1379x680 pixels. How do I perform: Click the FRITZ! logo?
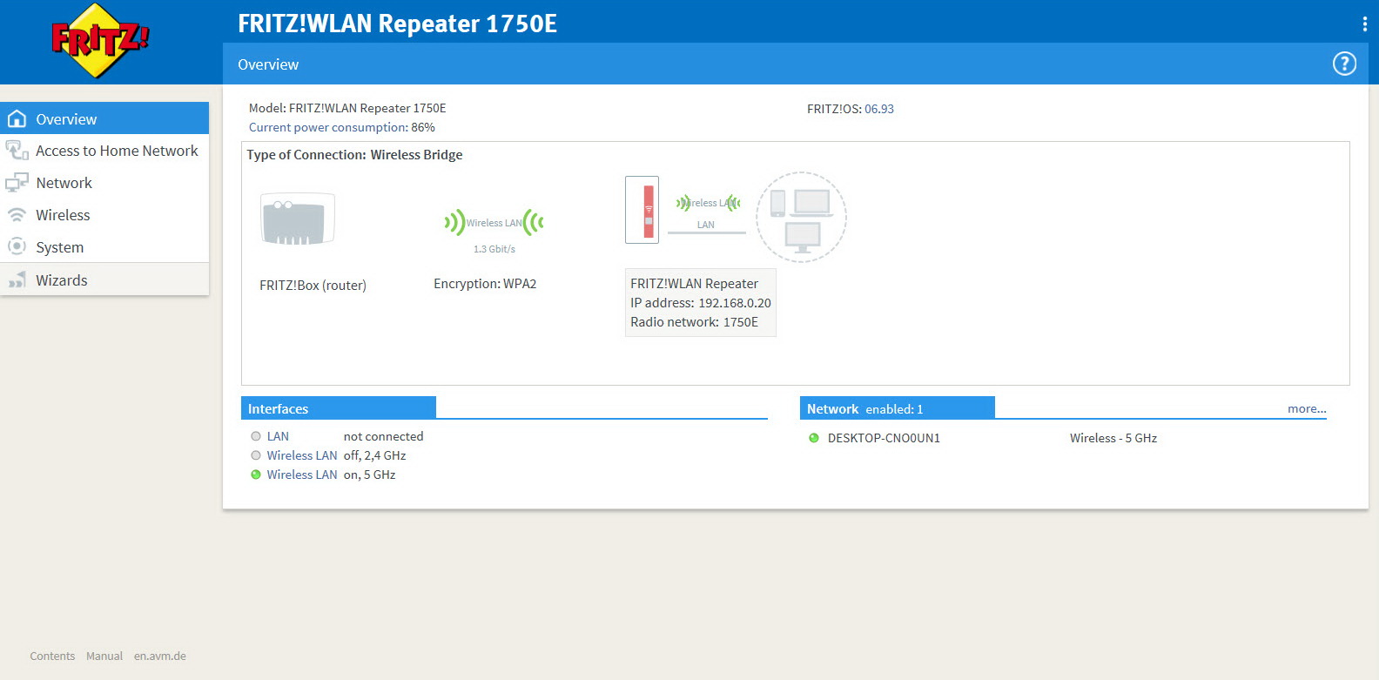click(x=99, y=41)
